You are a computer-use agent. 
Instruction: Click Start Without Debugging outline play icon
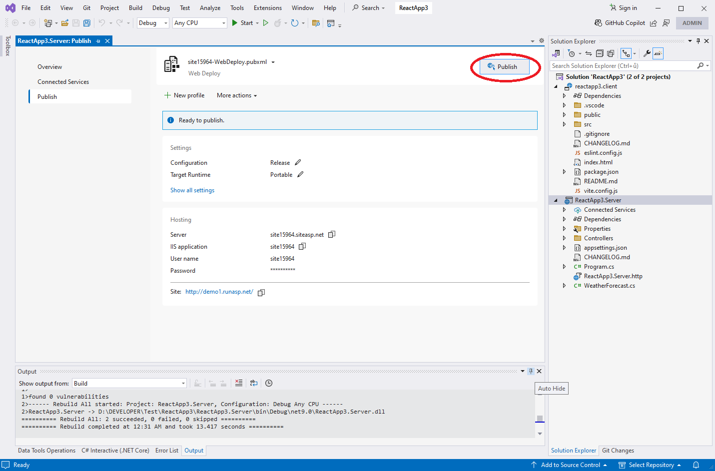tap(266, 23)
